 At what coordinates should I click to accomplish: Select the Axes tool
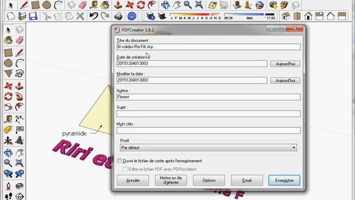[8, 141]
